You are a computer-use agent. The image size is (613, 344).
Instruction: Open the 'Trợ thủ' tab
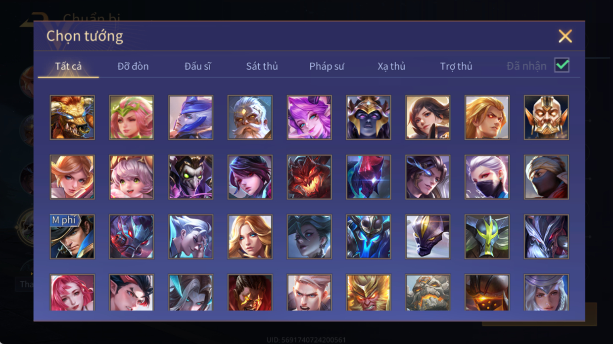click(456, 66)
